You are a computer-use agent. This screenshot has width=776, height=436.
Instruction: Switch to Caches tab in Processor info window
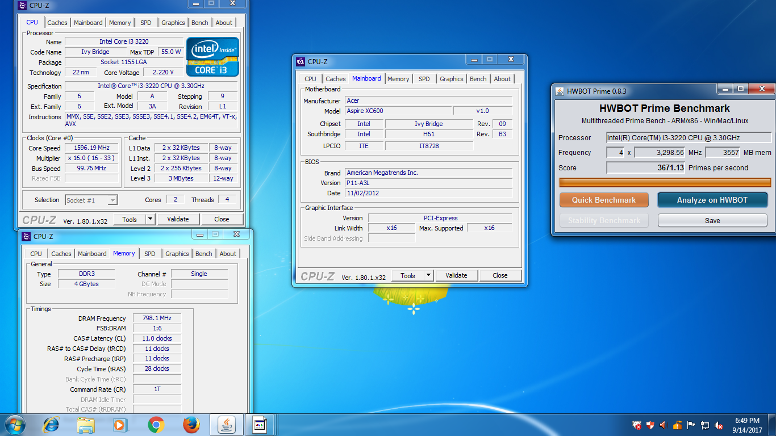57,23
